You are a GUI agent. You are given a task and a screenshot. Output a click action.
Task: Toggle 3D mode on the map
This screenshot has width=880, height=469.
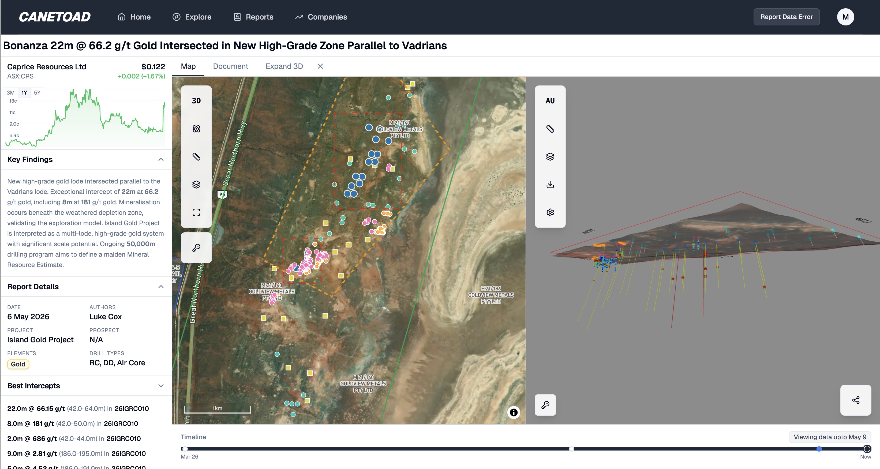(x=196, y=101)
